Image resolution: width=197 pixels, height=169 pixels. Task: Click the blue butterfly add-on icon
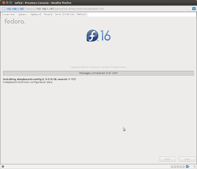coord(187,167)
